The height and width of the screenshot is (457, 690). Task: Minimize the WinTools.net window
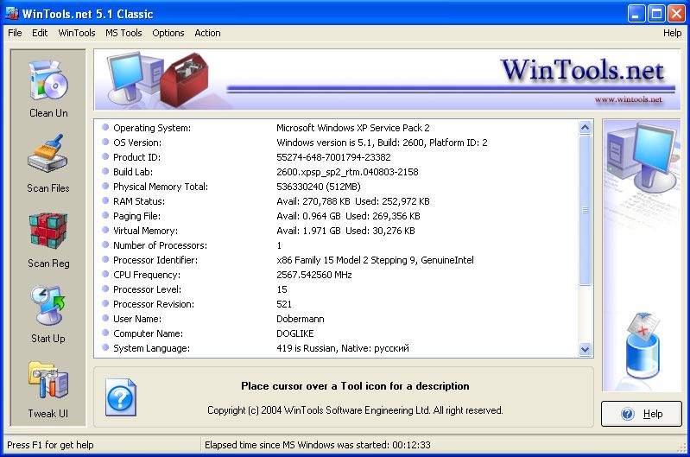[635, 14]
